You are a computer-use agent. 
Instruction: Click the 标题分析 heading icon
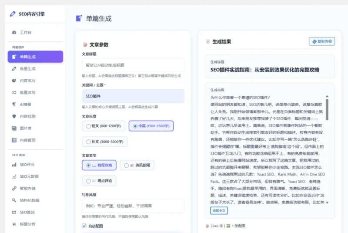tap(14, 224)
